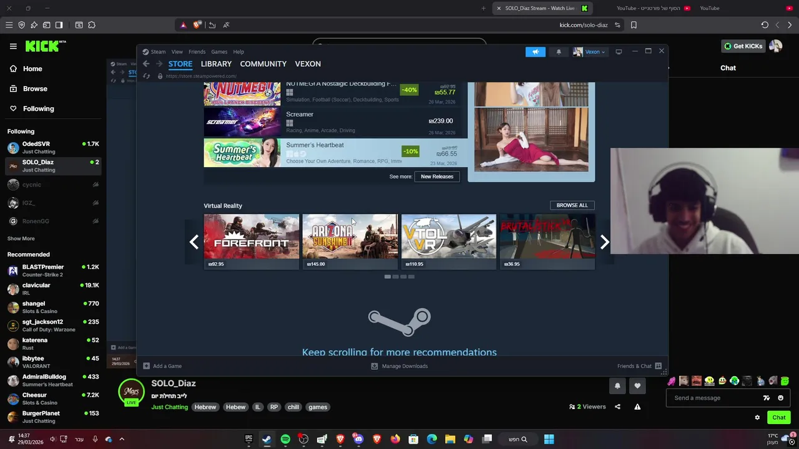Click the New Releases button

[437, 176]
